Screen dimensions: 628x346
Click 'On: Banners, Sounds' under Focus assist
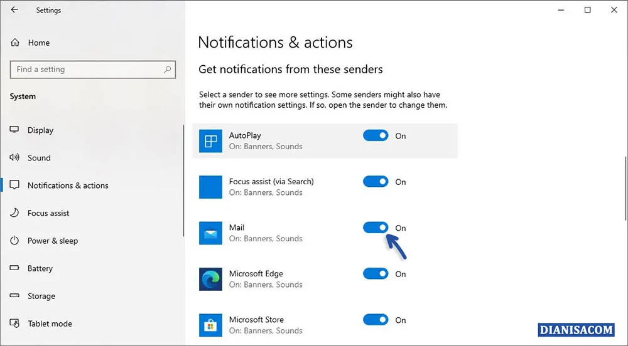coord(266,192)
